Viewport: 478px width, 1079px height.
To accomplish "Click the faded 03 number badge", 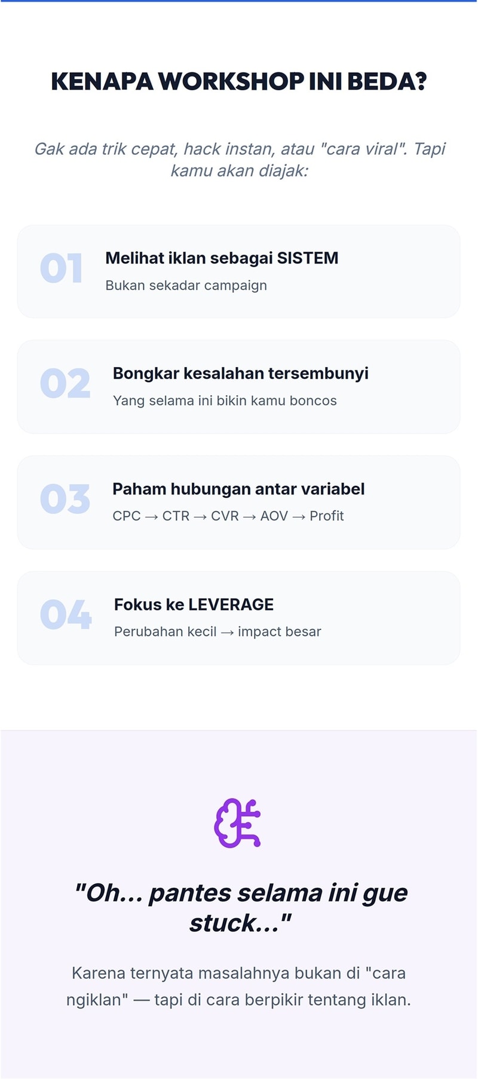I will tap(65, 499).
